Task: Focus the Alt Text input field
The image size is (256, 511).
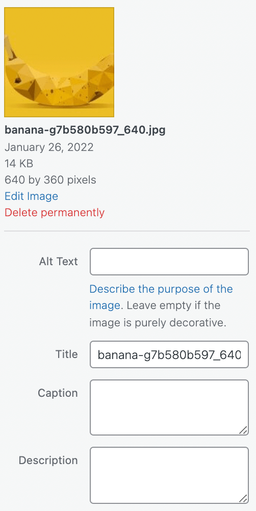Action: [x=169, y=262]
